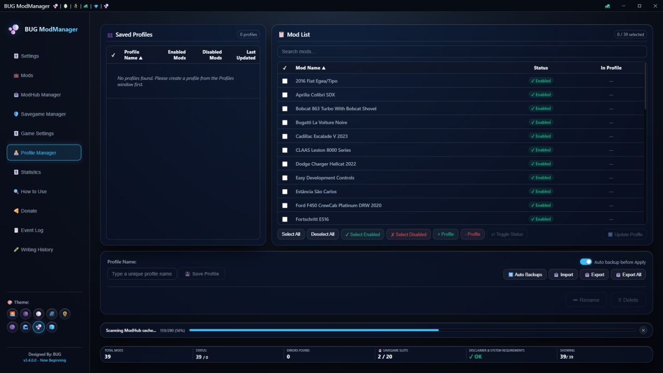Click the Search mods field
663x373 pixels.
(462, 51)
